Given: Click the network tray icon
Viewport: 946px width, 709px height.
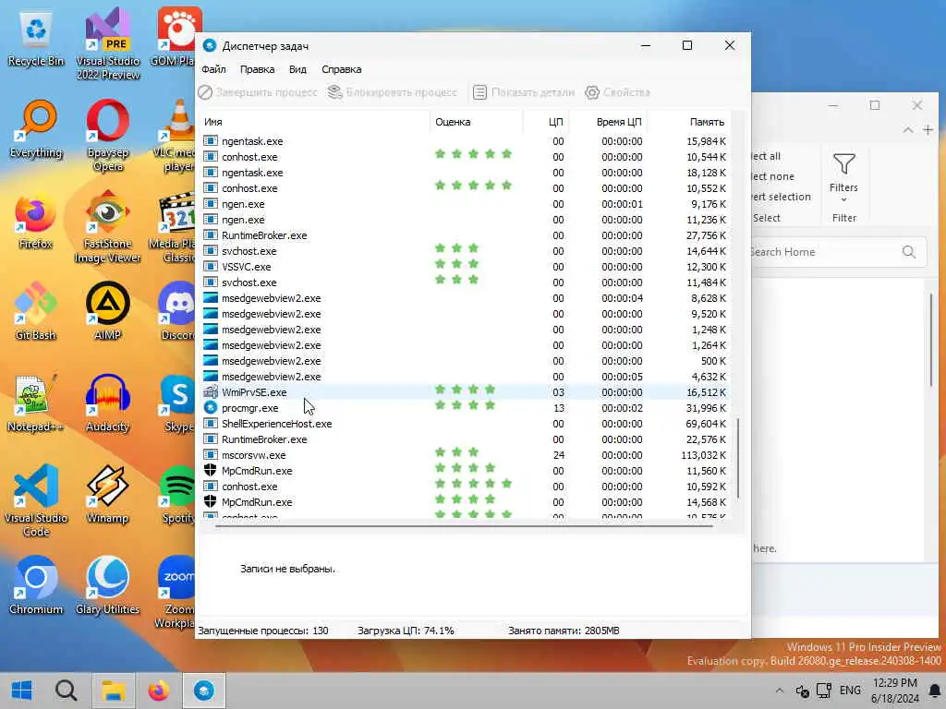Looking at the screenshot, I should 824,691.
